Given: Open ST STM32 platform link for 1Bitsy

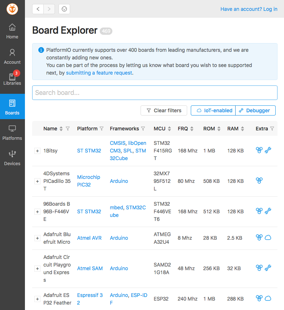Looking at the screenshot, I should [89, 151].
